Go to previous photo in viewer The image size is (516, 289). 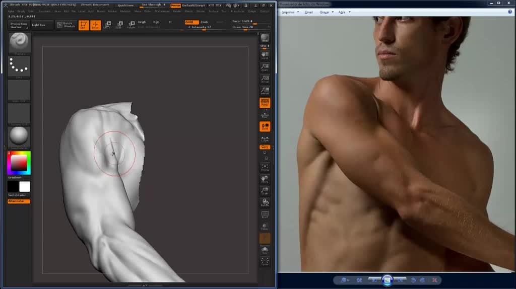click(x=374, y=280)
